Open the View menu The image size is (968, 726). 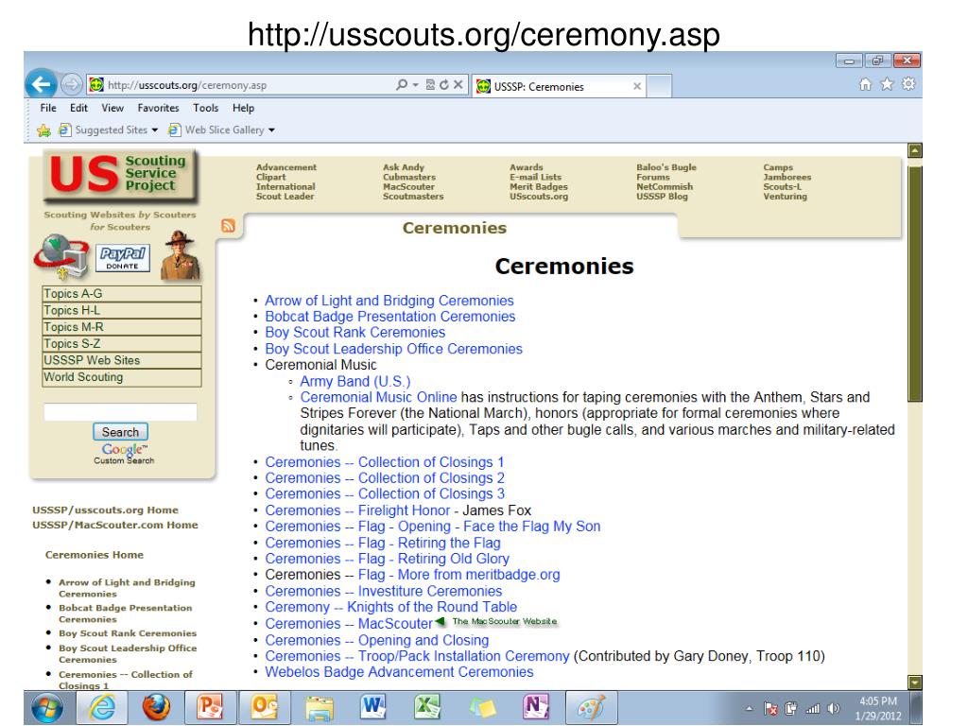112,108
